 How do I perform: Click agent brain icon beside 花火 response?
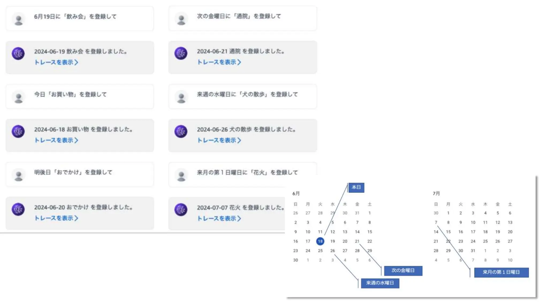pos(181,209)
